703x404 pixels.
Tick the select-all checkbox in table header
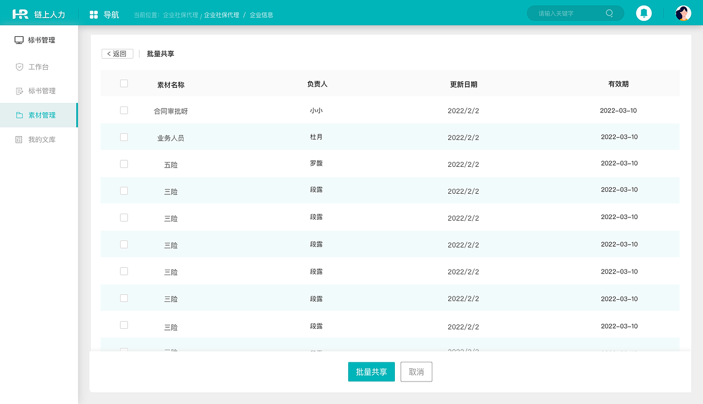[x=124, y=83]
